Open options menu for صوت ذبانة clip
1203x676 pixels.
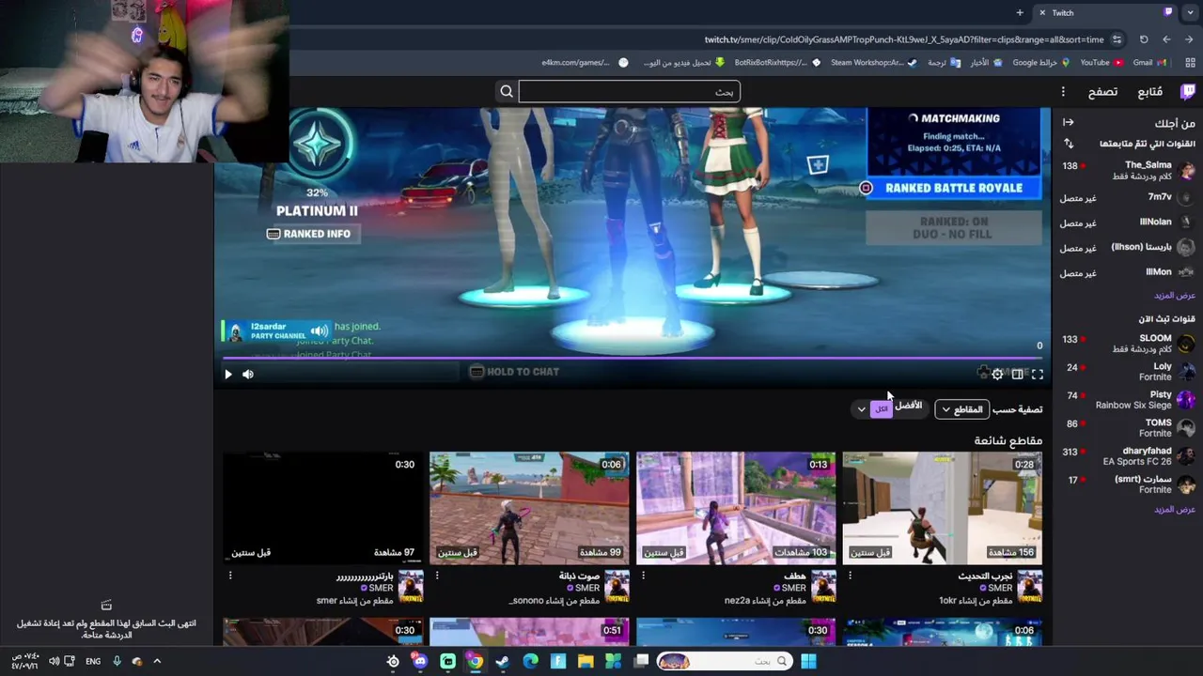[x=437, y=576]
